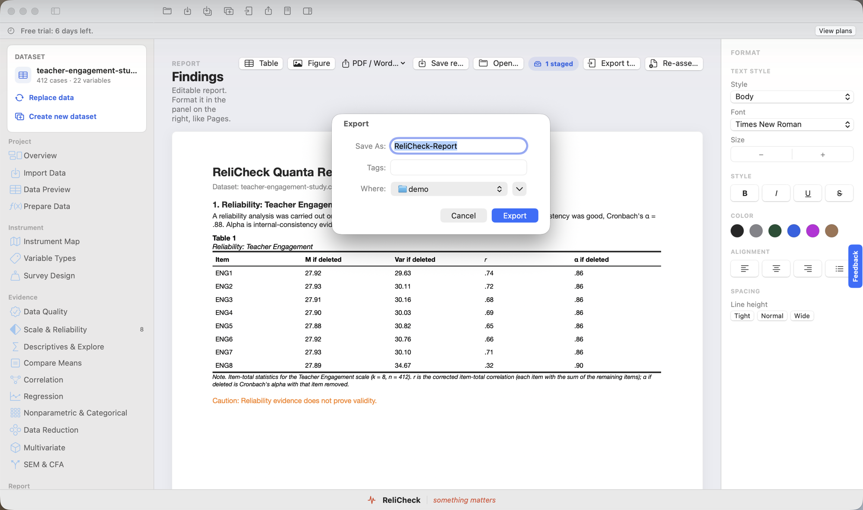The height and width of the screenshot is (510, 863).
Task: Click View plans button
Action: (835, 31)
